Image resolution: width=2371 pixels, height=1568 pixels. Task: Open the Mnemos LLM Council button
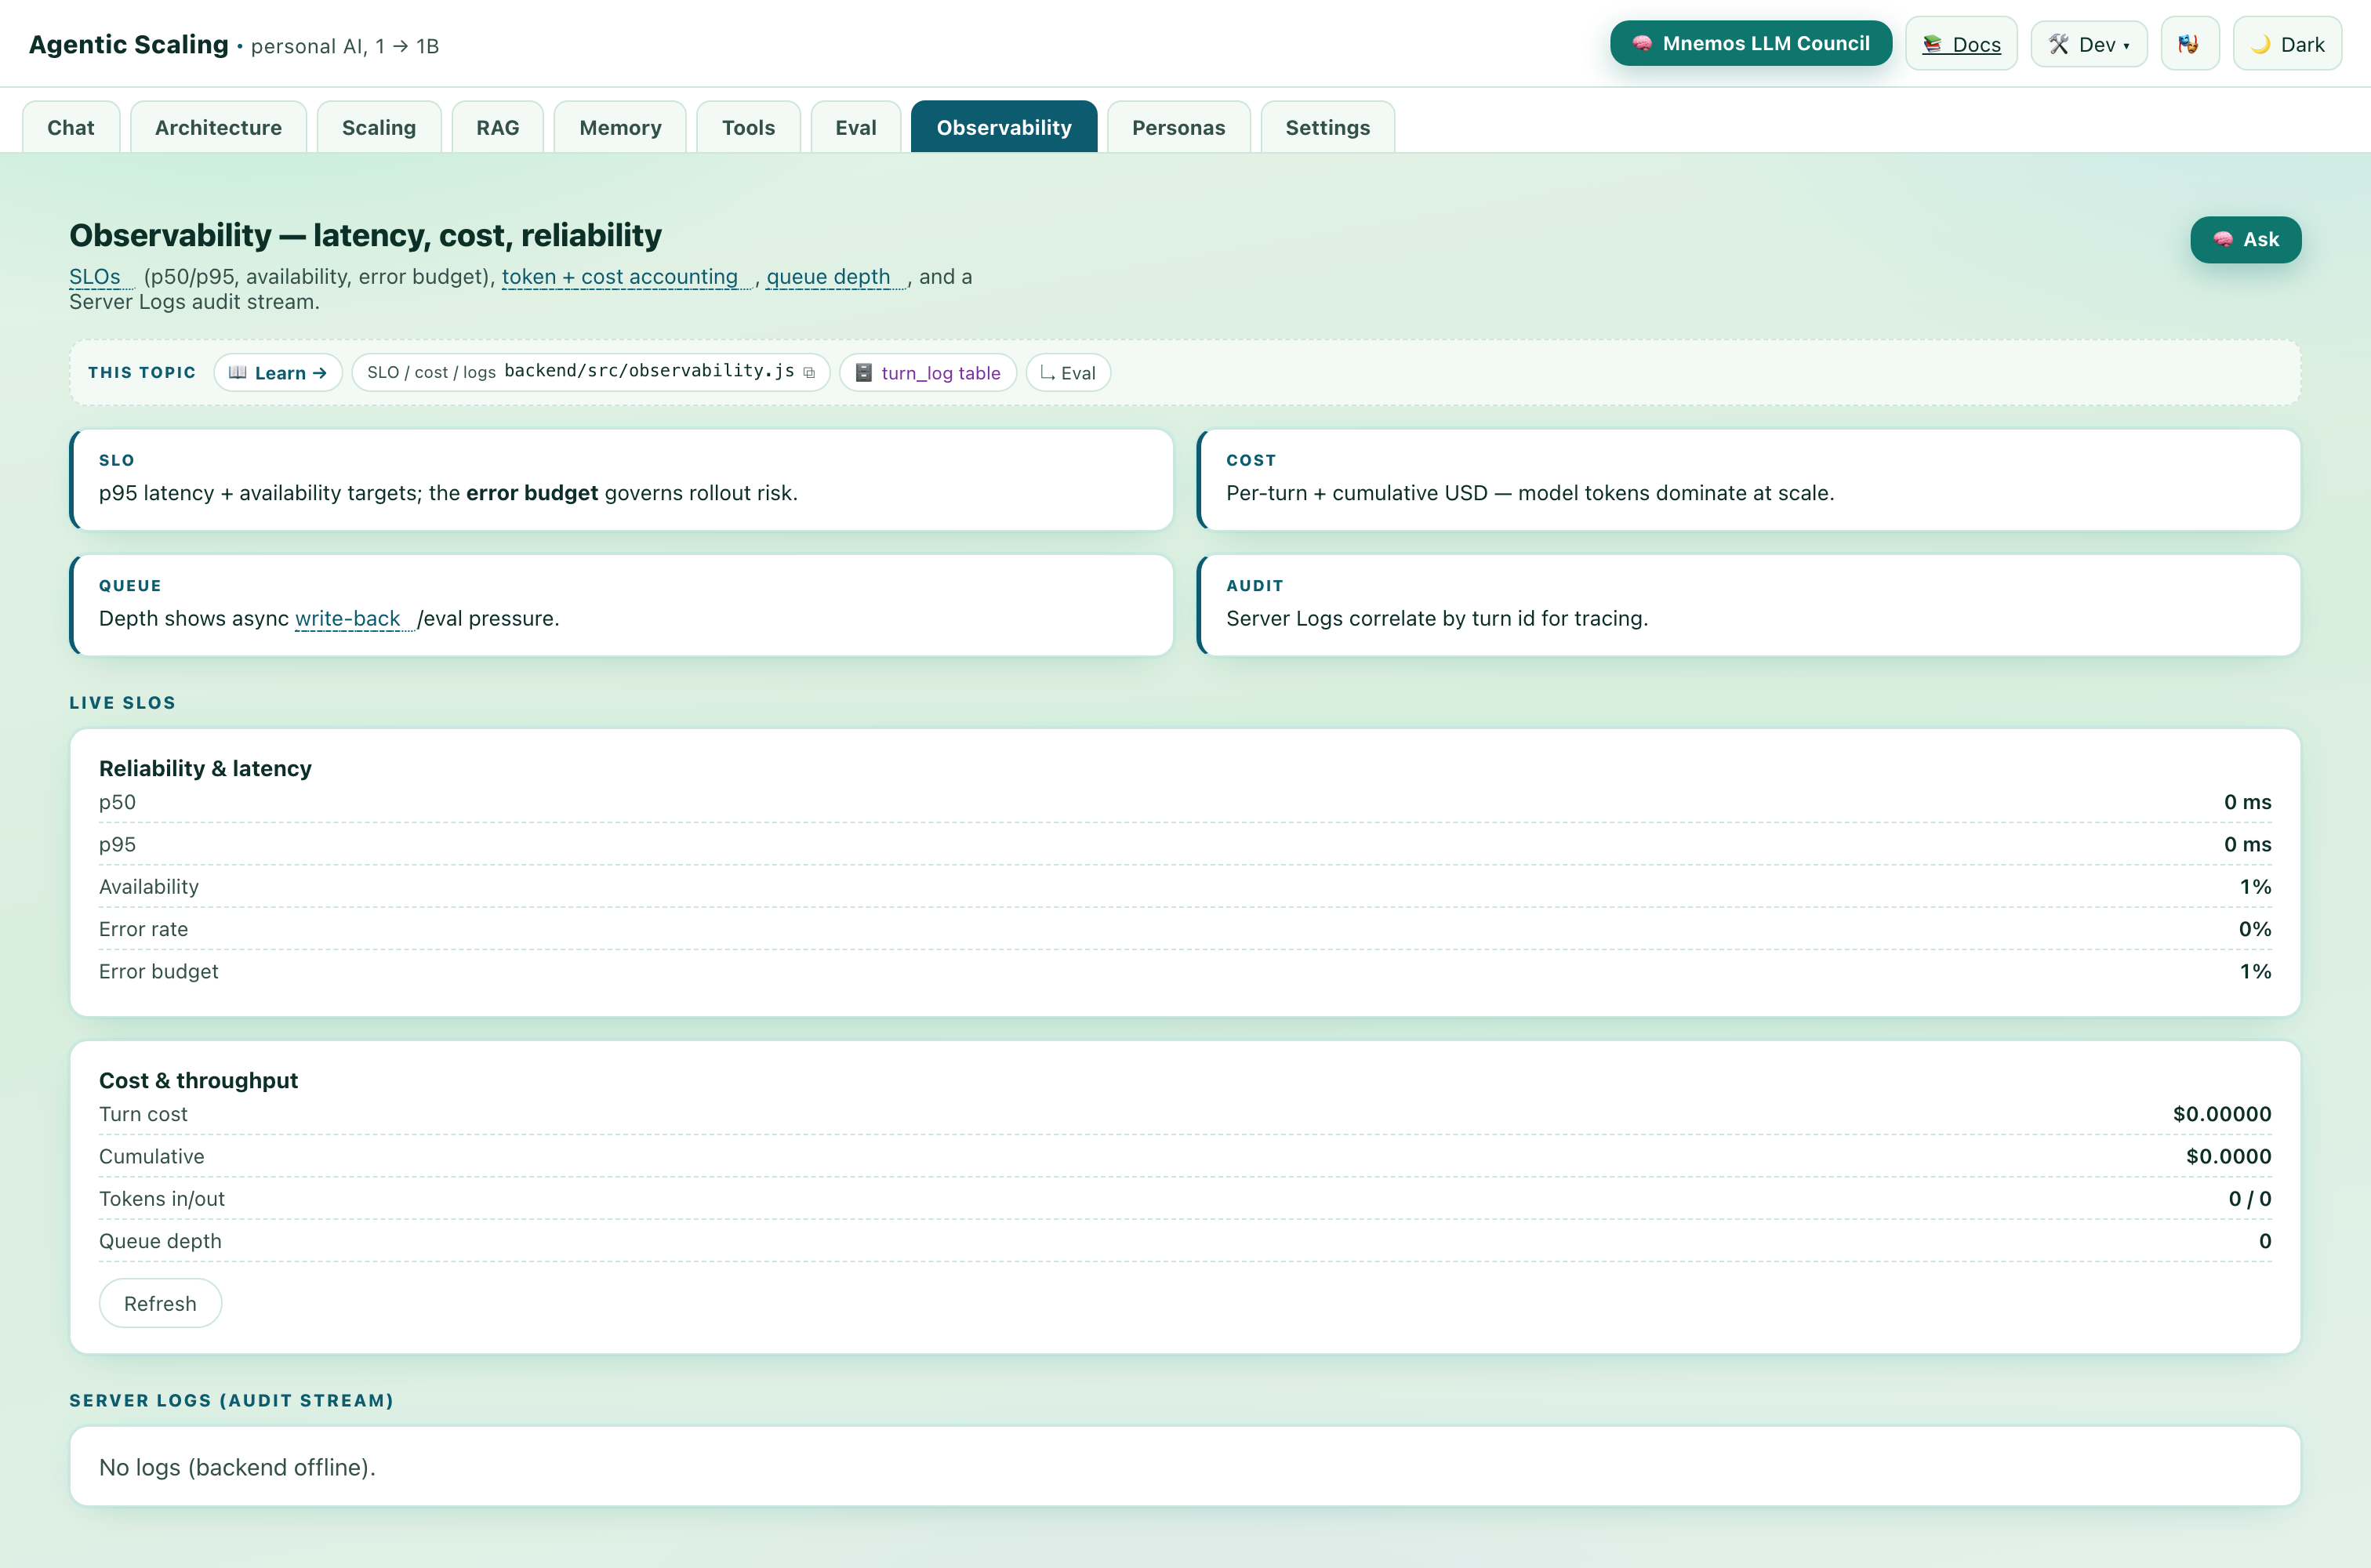pos(1750,44)
